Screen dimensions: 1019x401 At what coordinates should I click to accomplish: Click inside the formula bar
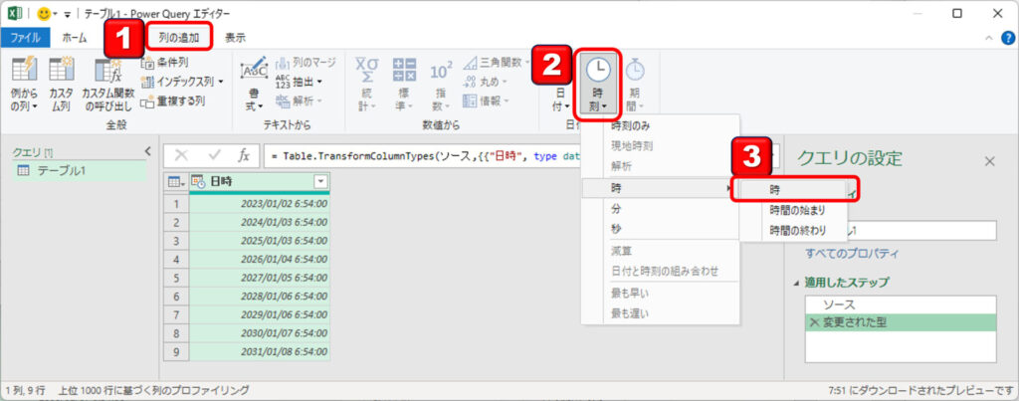pos(422,156)
